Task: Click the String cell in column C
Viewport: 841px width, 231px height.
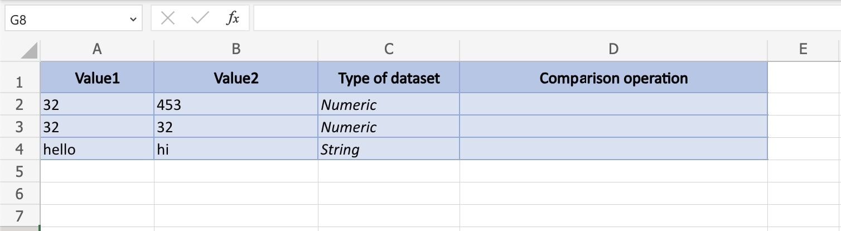Action: pyautogui.click(x=389, y=150)
